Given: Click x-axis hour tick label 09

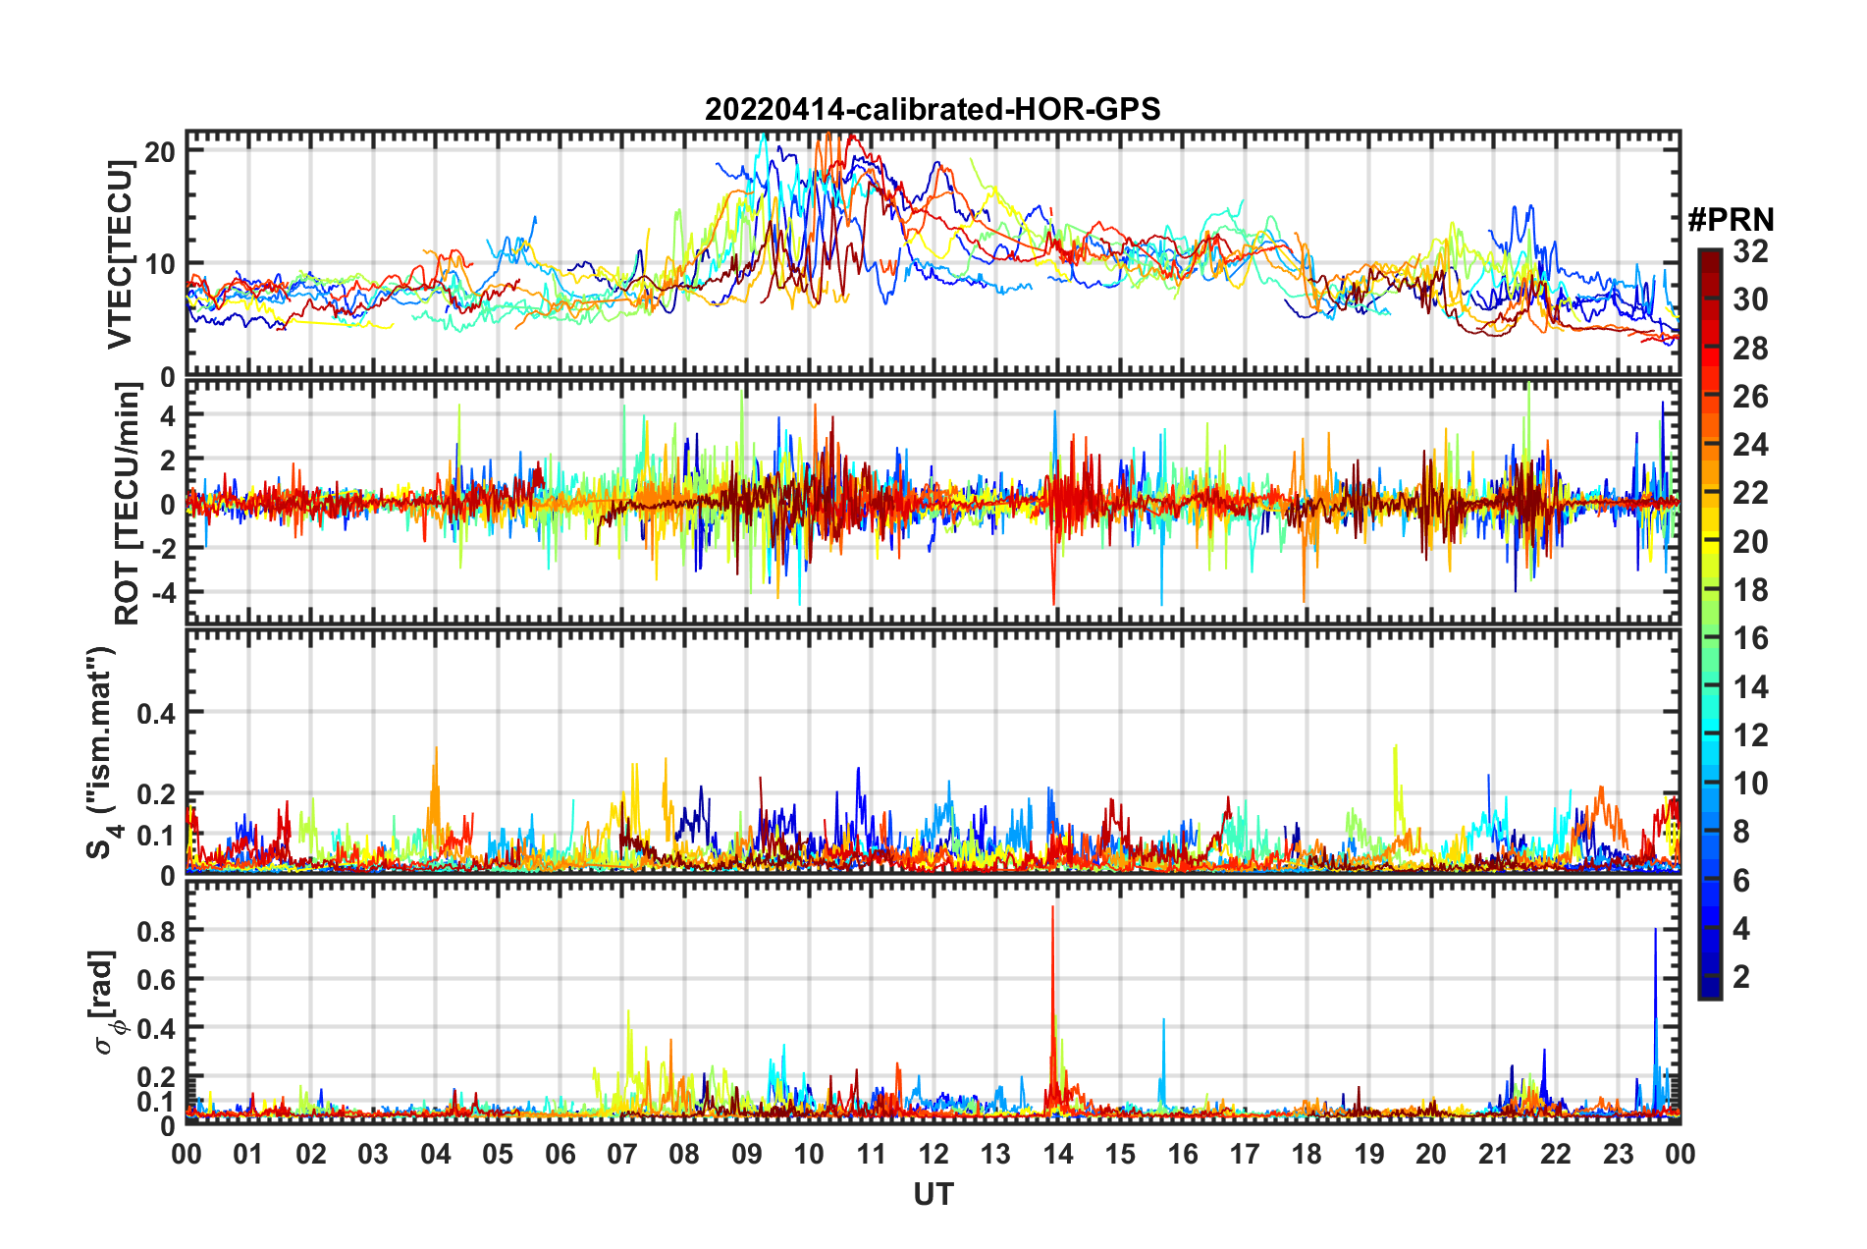Looking at the screenshot, I should [x=747, y=1154].
